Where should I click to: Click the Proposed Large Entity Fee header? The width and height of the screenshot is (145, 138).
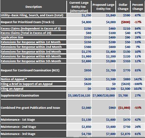pos(103,7)
